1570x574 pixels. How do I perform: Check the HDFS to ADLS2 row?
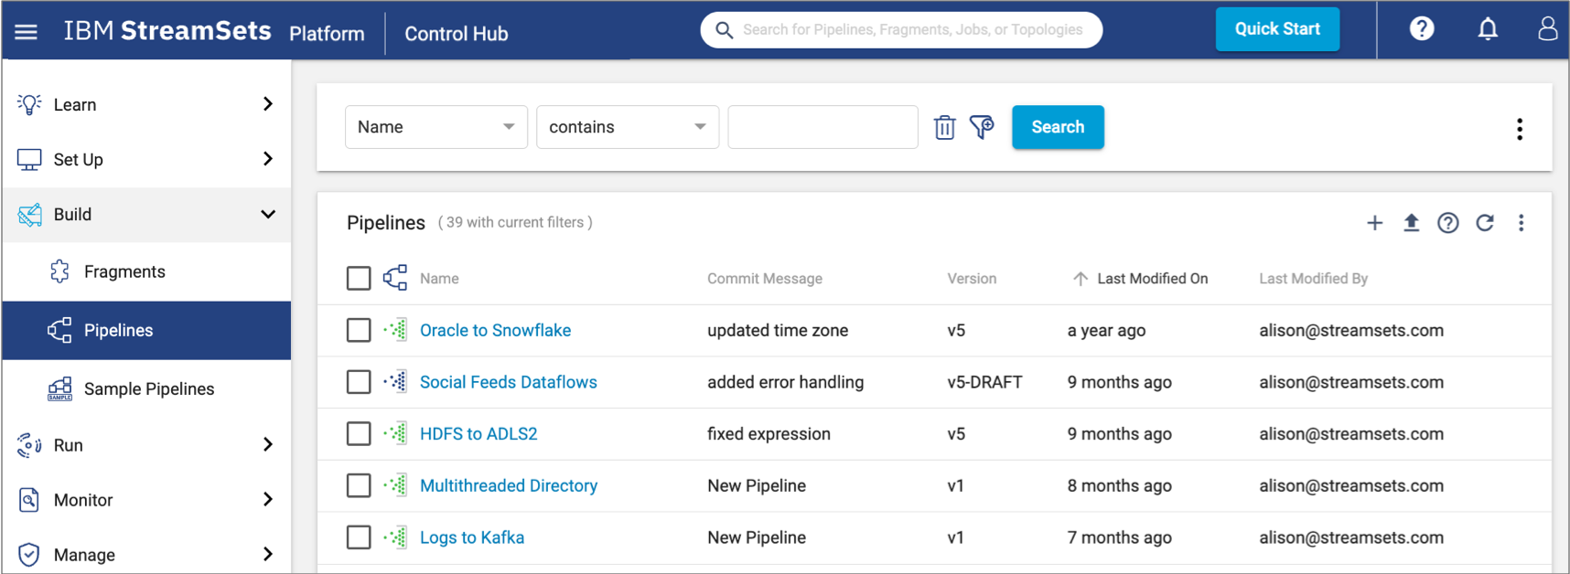click(359, 434)
